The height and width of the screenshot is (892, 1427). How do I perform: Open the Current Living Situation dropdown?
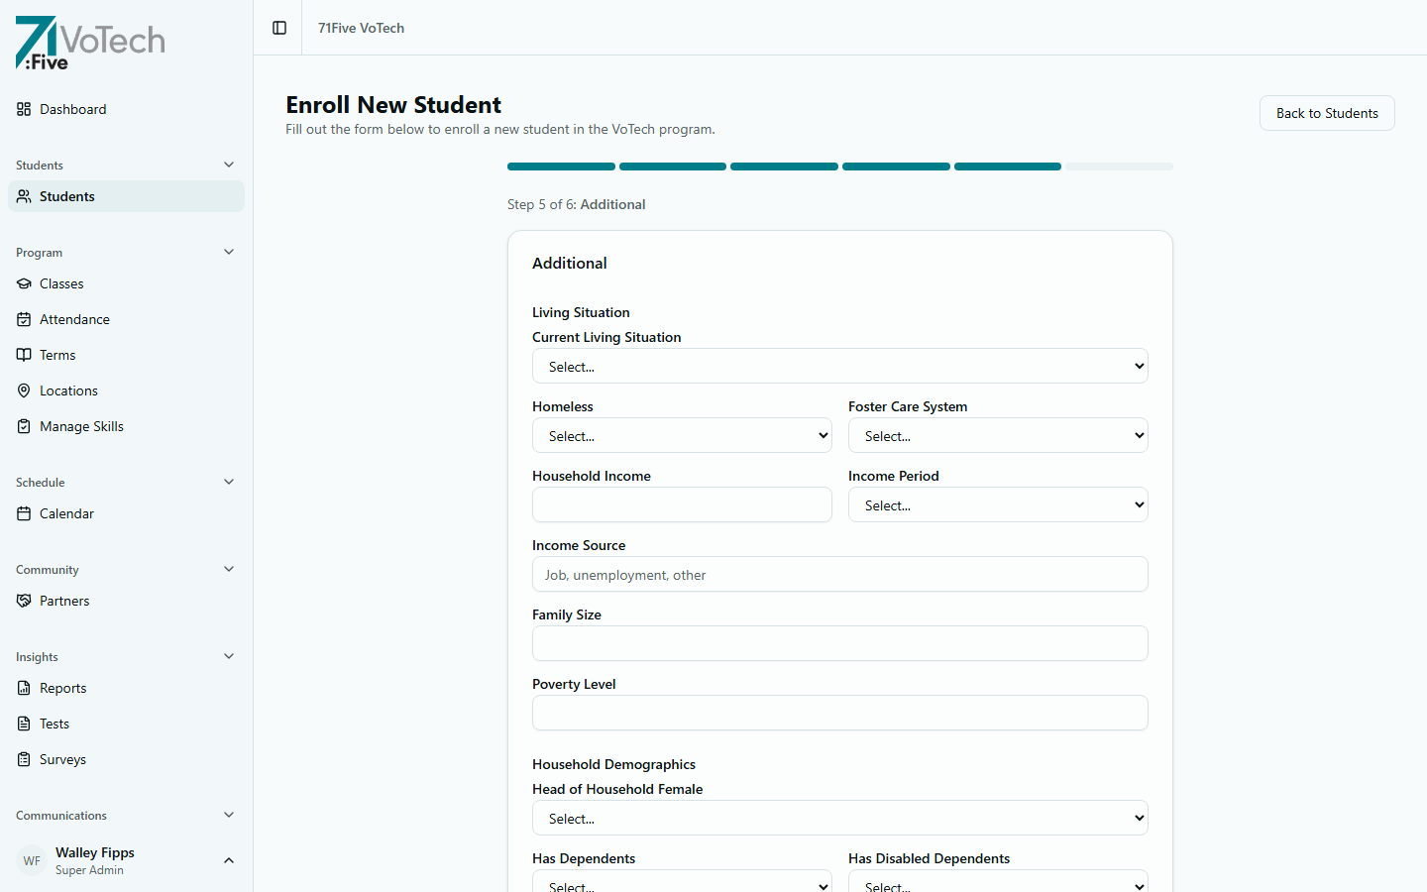coord(839,366)
